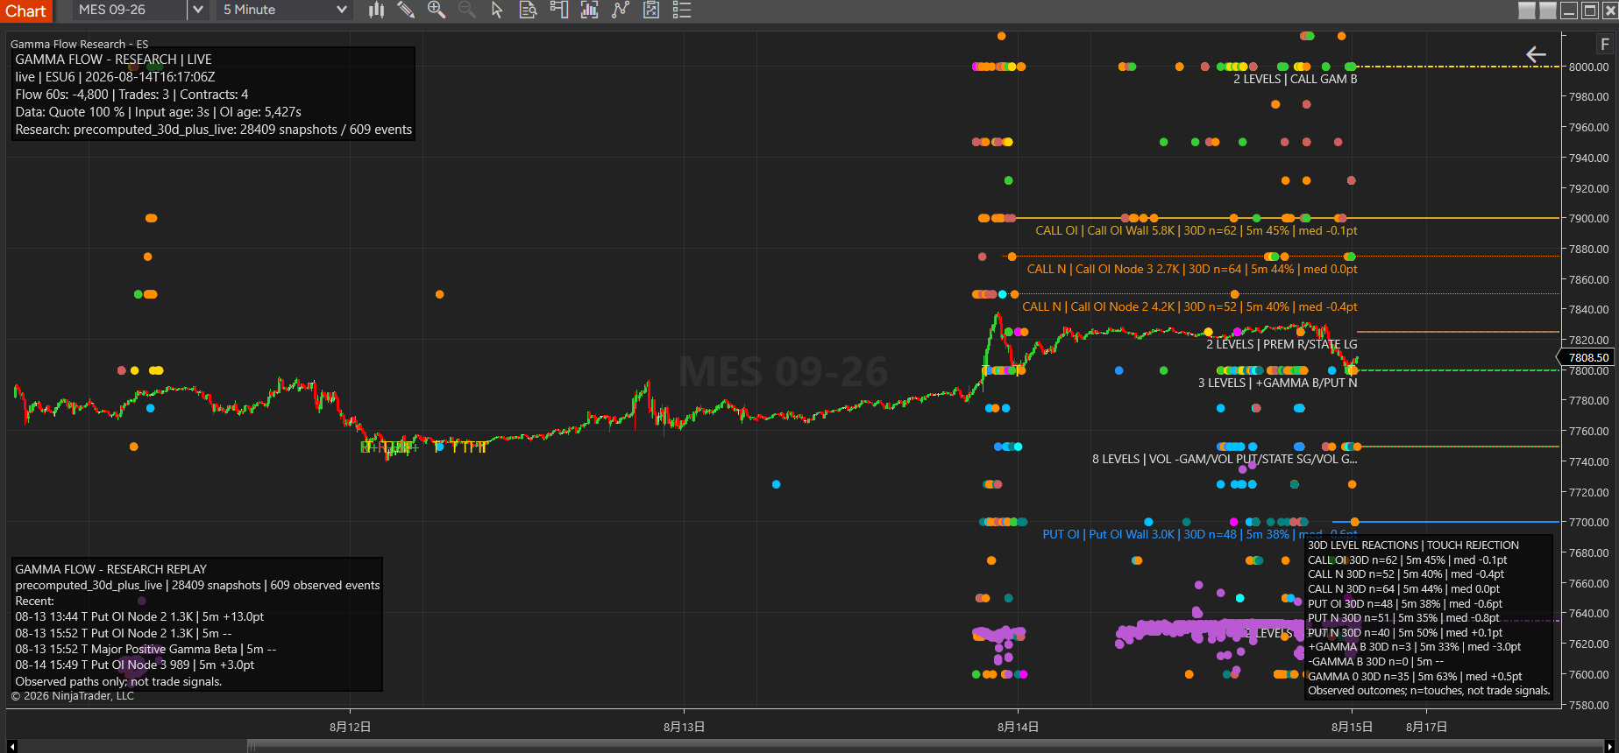Click the '3 LEVELS | +GAMMA B/PUT N' label
The width and height of the screenshot is (1619, 753).
(1277, 383)
